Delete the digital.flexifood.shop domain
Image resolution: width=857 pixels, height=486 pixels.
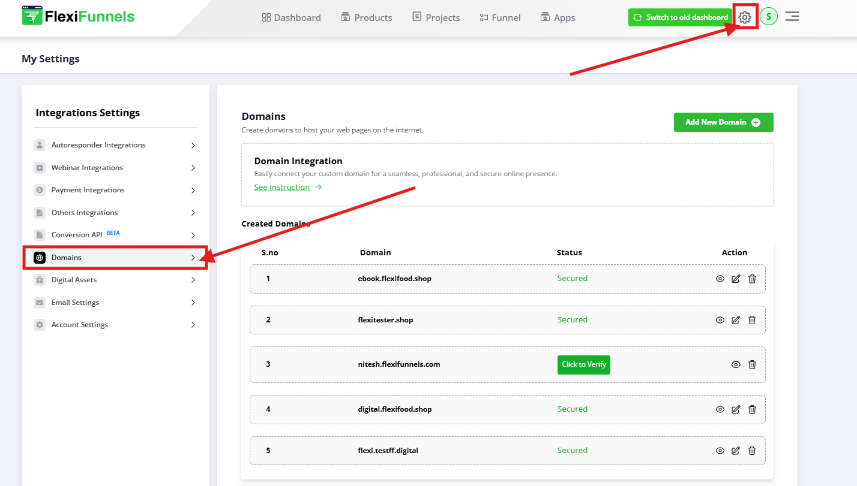click(x=752, y=409)
